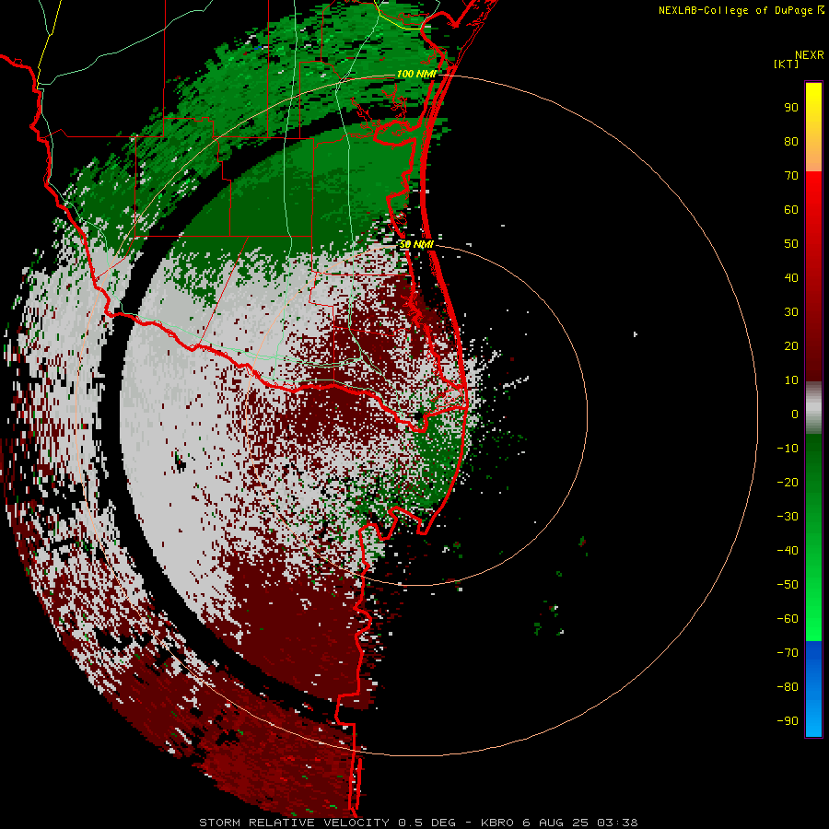Click the 20 value on the velocity scale
This screenshot has width=829, height=829.
[x=791, y=345]
